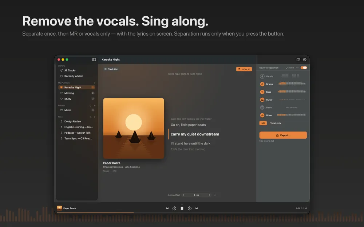Toggle the Other stem icon

pos(262,115)
